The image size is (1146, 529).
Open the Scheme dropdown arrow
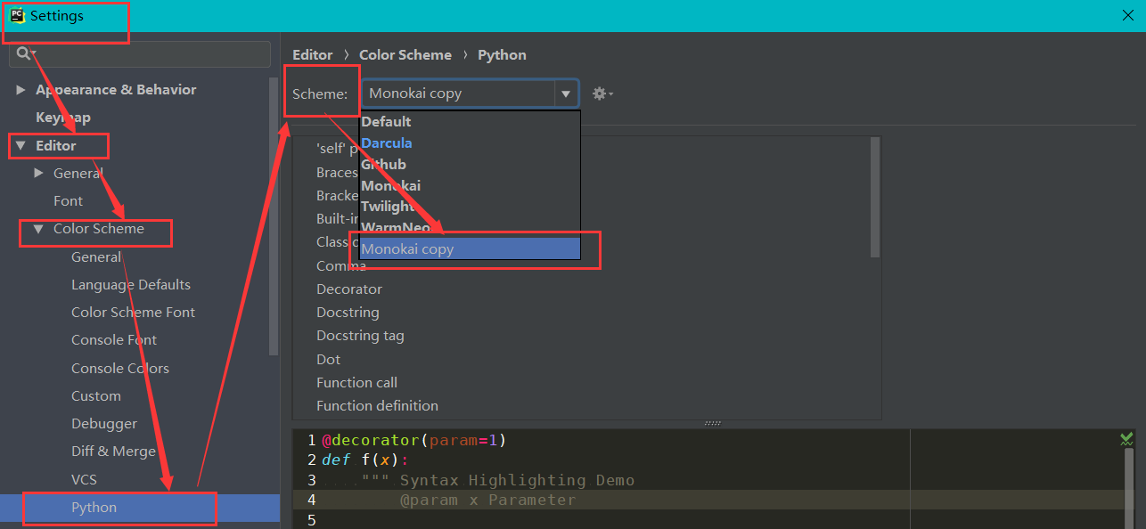pyautogui.click(x=565, y=94)
